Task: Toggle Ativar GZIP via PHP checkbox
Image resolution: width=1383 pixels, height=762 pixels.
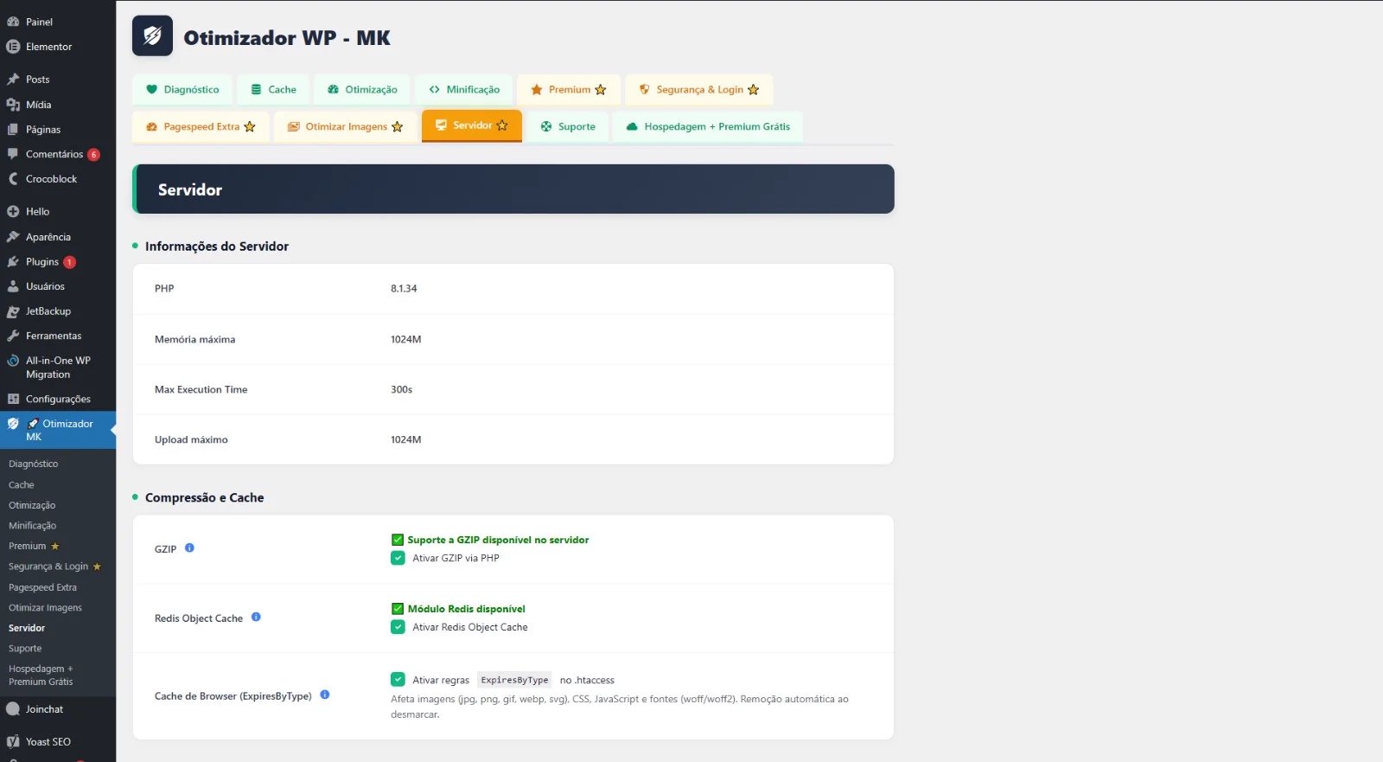Action: (398, 558)
